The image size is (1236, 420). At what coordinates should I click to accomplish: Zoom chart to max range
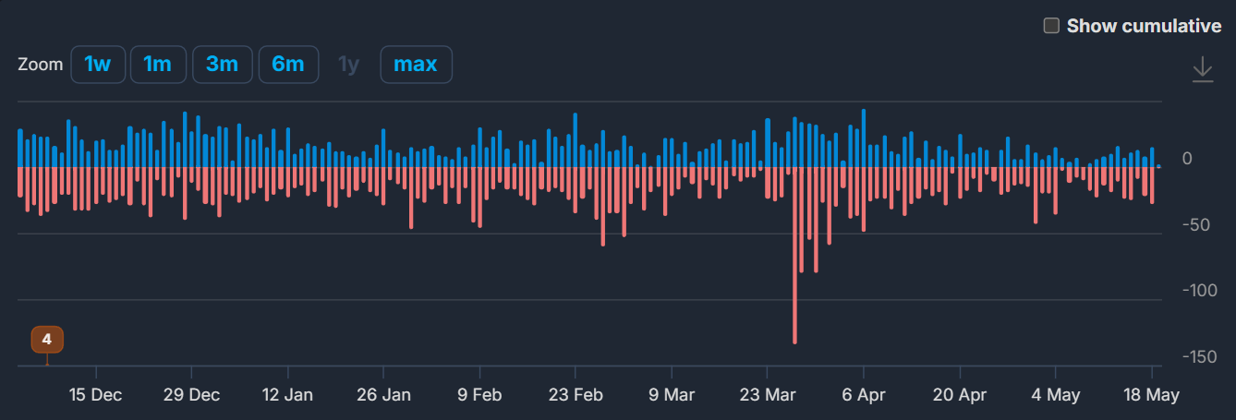coord(416,65)
